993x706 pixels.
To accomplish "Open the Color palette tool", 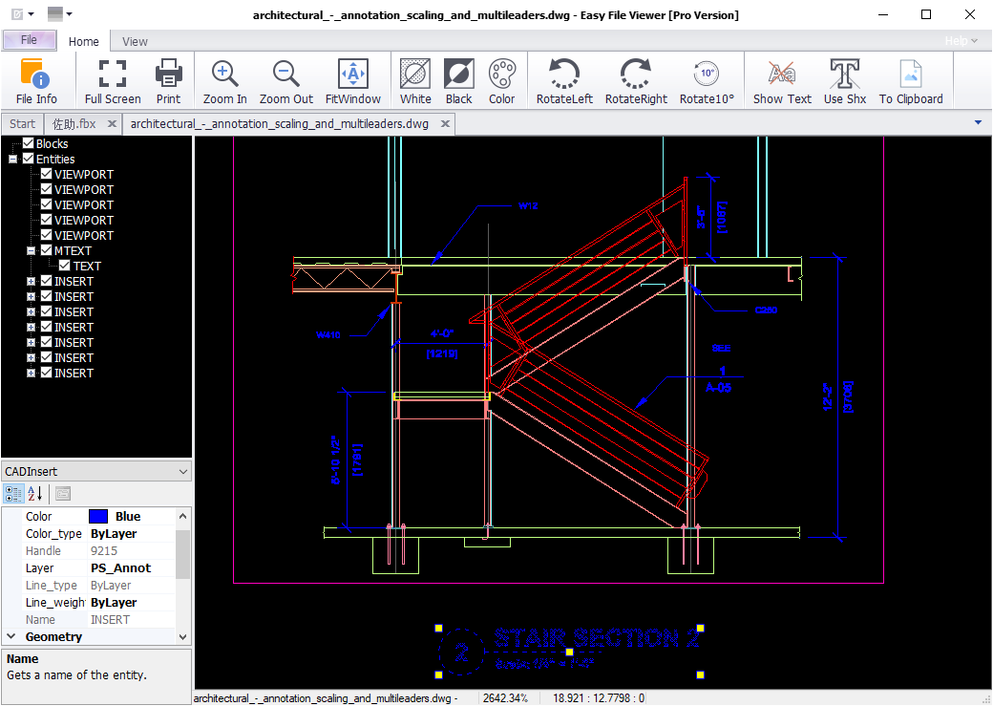I will [x=501, y=81].
